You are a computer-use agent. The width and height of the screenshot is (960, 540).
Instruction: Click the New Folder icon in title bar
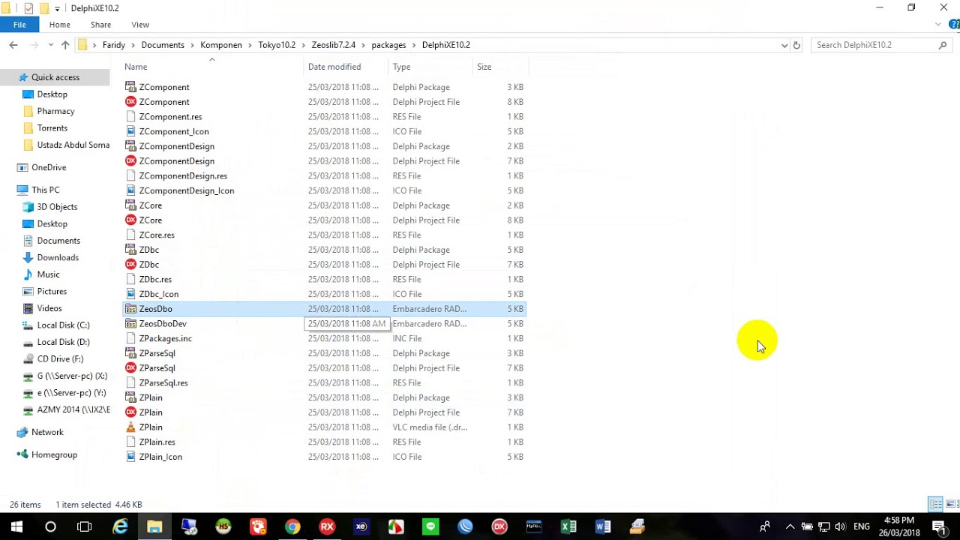pyautogui.click(x=44, y=8)
